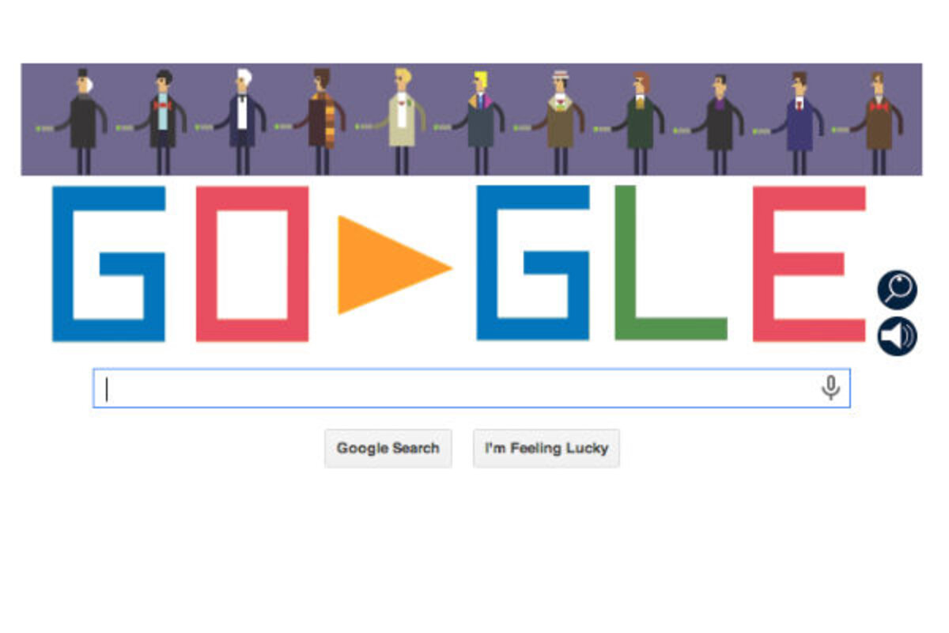
Task: Select the last Doctor with the red bow tie
Action: tap(878, 121)
